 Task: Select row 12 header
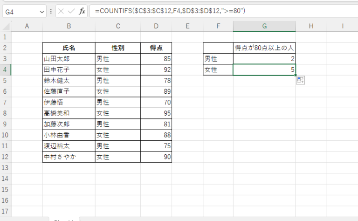point(5,157)
